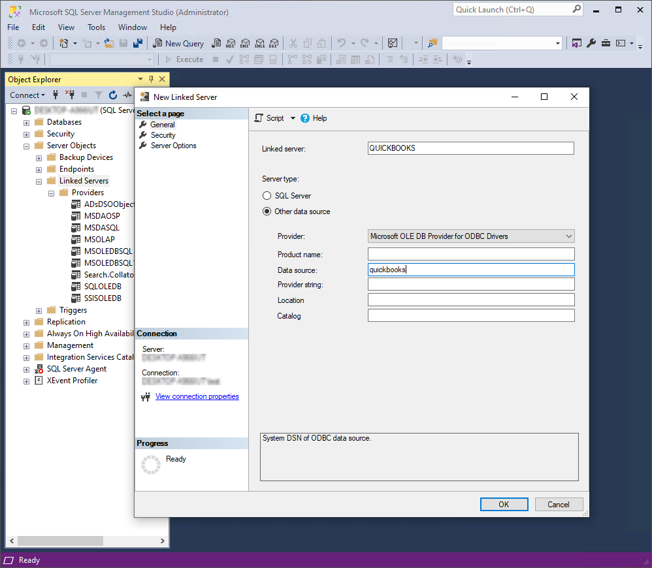Viewport: 652px width, 568px height.
Task: Select the SQL Server server type radio button
Action: [267, 195]
